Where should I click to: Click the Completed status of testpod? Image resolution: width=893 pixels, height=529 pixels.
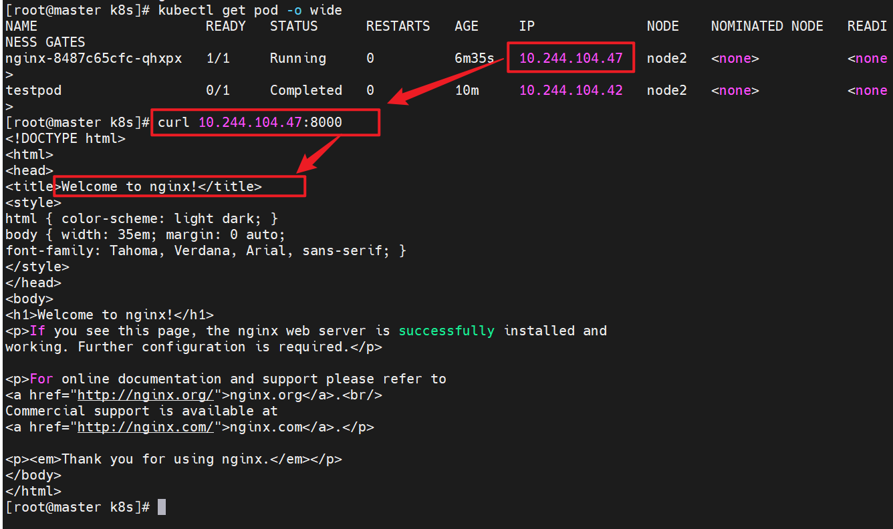pyautogui.click(x=306, y=90)
